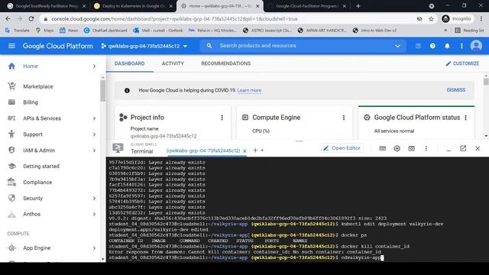Toggle the Cloud Shell on-screen keyboard icon
The width and height of the screenshot is (489, 275).
382,148
